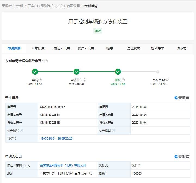Click help icon next to 优先权日

coord(113,130)
